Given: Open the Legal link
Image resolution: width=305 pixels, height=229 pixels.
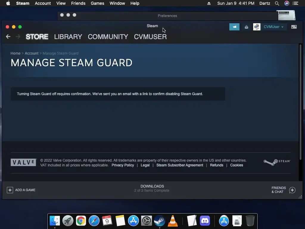Looking at the screenshot, I should [x=145, y=165].
